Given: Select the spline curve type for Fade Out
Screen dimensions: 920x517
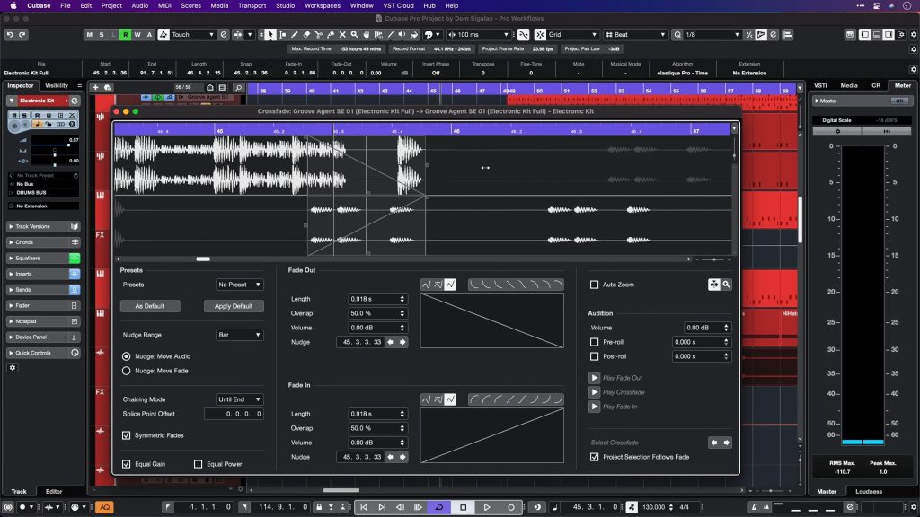Looking at the screenshot, I should pyautogui.click(x=427, y=285).
